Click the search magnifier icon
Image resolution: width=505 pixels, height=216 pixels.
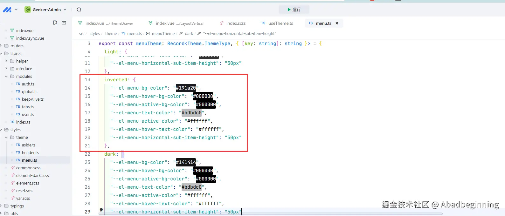(x=79, y=10)
